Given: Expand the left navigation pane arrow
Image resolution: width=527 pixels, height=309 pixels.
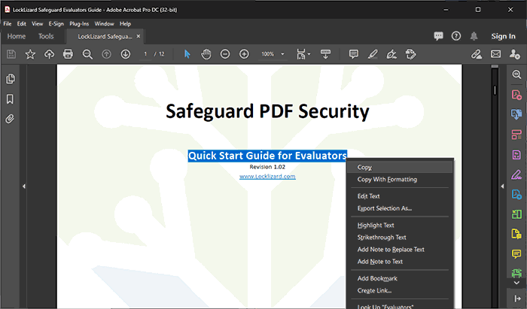Looking at the screenshot, I should pyautogui.click(x=24, y=186).
